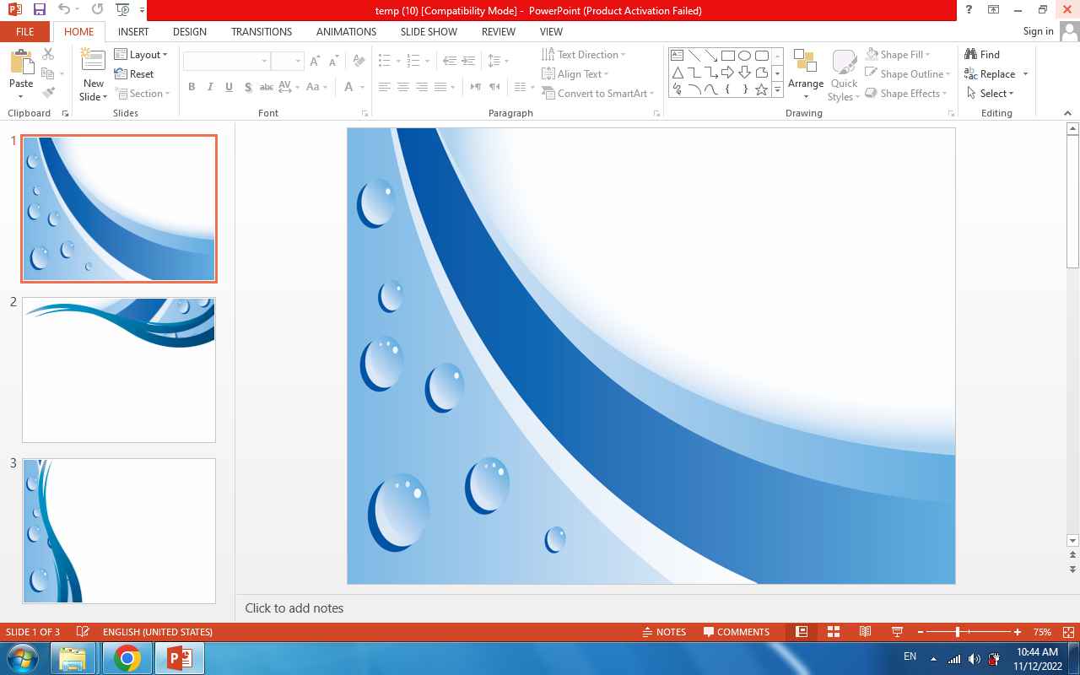Start Slide Show from status bar icon
This screenshot has height=675, width=1080.
pos(897,632)
